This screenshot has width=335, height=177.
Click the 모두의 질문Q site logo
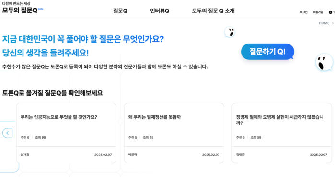pos(20,10)
